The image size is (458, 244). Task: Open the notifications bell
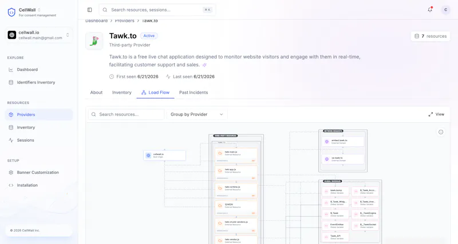coord(430,10)
